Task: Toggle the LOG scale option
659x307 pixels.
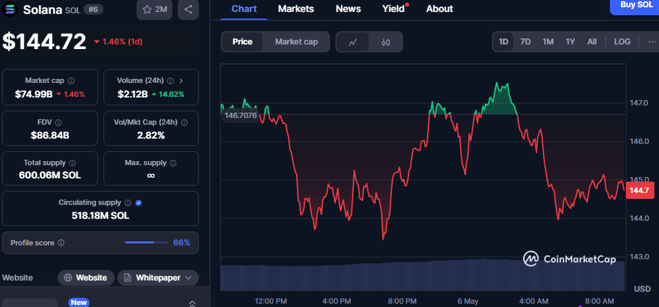Action: click(622, 42)
